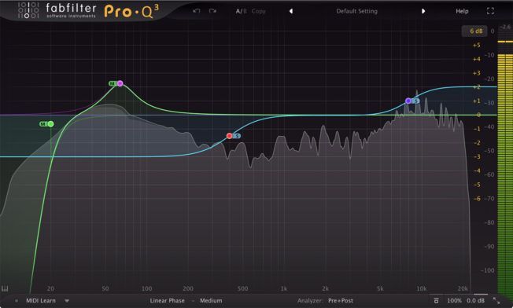Click the 100% scale value
The height and width of the screenshot is (308, 513).
(x=454, y=300)
